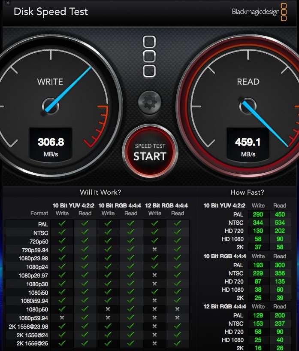This screenshot has height=351, width=299.
Task: Click the read speed 459.1 readout
Action: (x=248, y=142)
